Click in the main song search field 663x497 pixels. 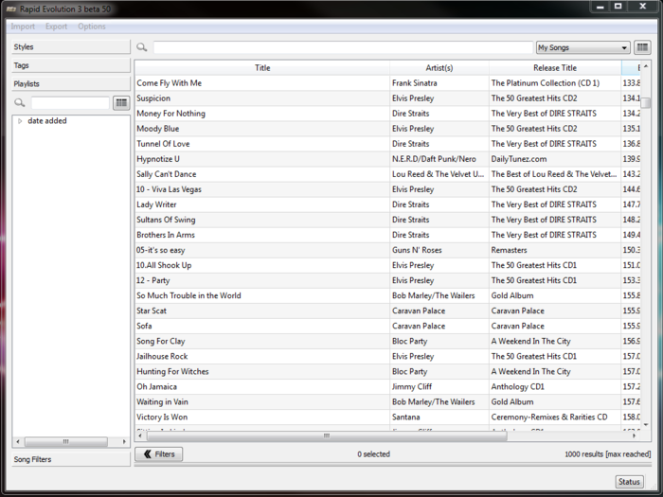tap(343, 47)
